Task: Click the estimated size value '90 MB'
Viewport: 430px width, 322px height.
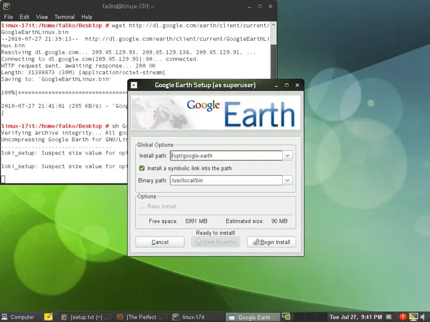Action: click(279, 221)
